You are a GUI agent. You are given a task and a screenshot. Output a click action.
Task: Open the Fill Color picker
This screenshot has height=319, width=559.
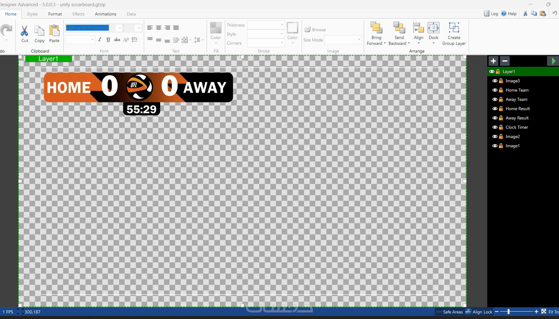(x=216, y=33)
